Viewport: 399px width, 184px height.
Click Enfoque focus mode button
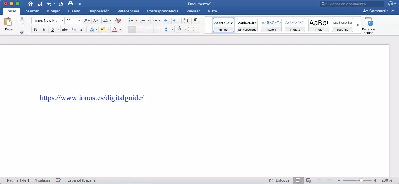click(x=279, y=180)
